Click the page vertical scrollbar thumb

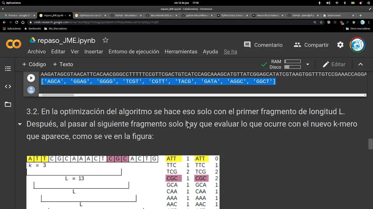click(x=370, y=144)
